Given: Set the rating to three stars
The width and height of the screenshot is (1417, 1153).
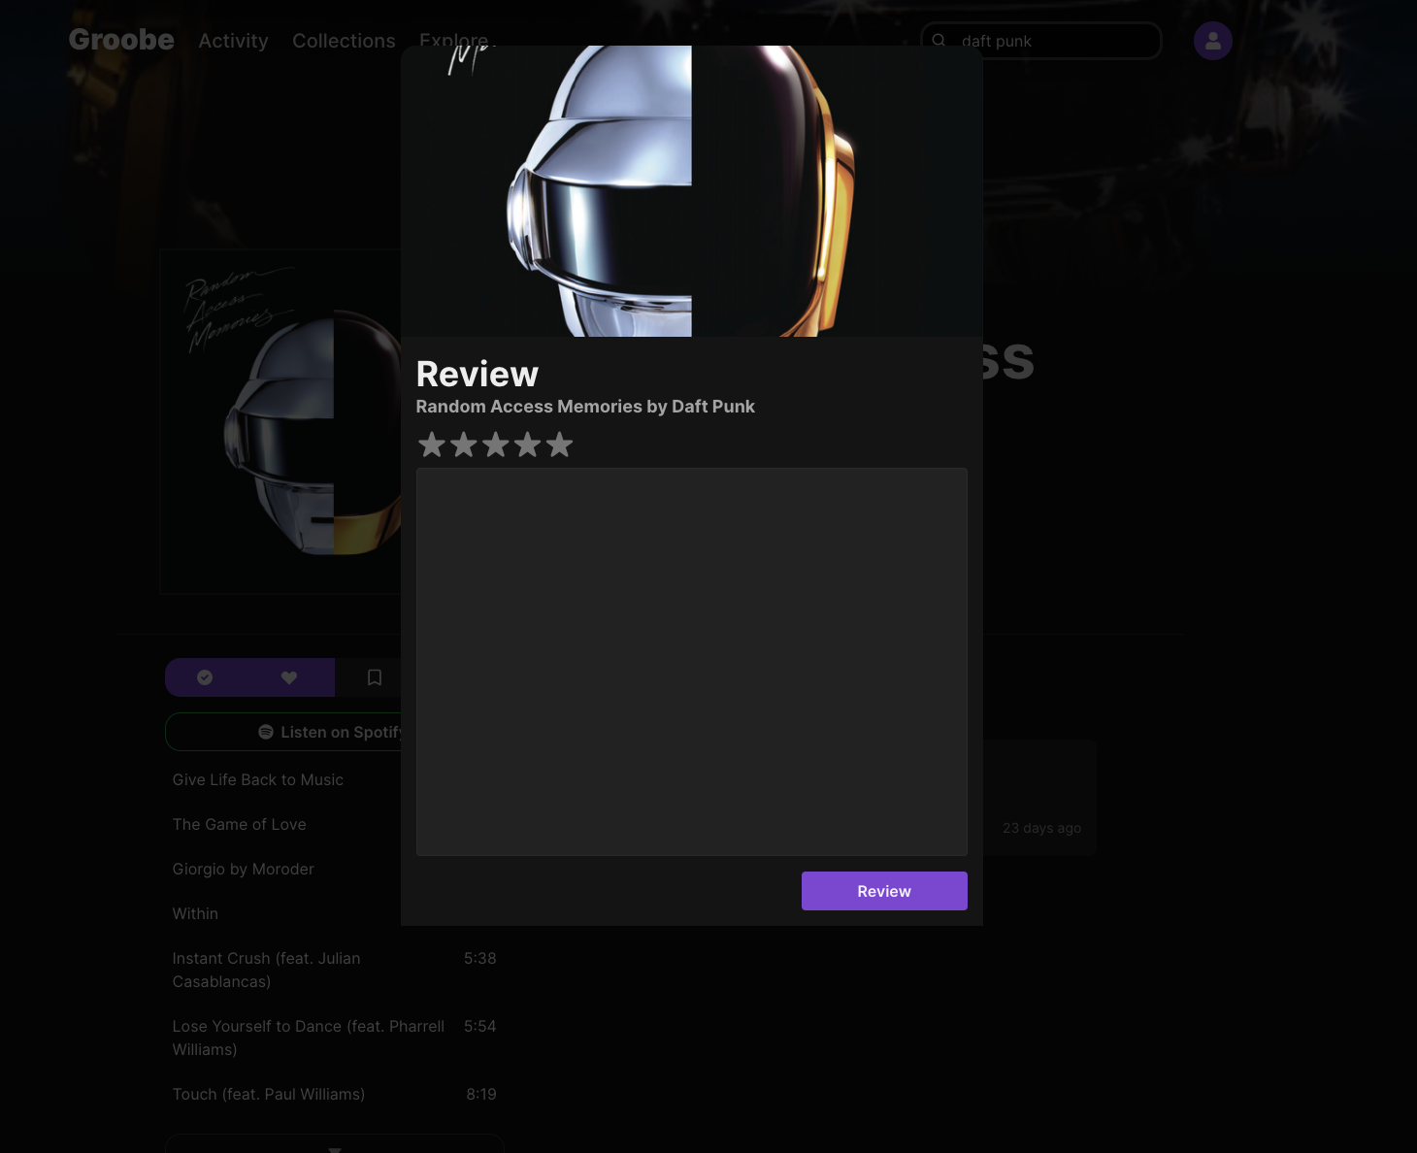Looking at the screenshot, I should (x=496, y=445).
